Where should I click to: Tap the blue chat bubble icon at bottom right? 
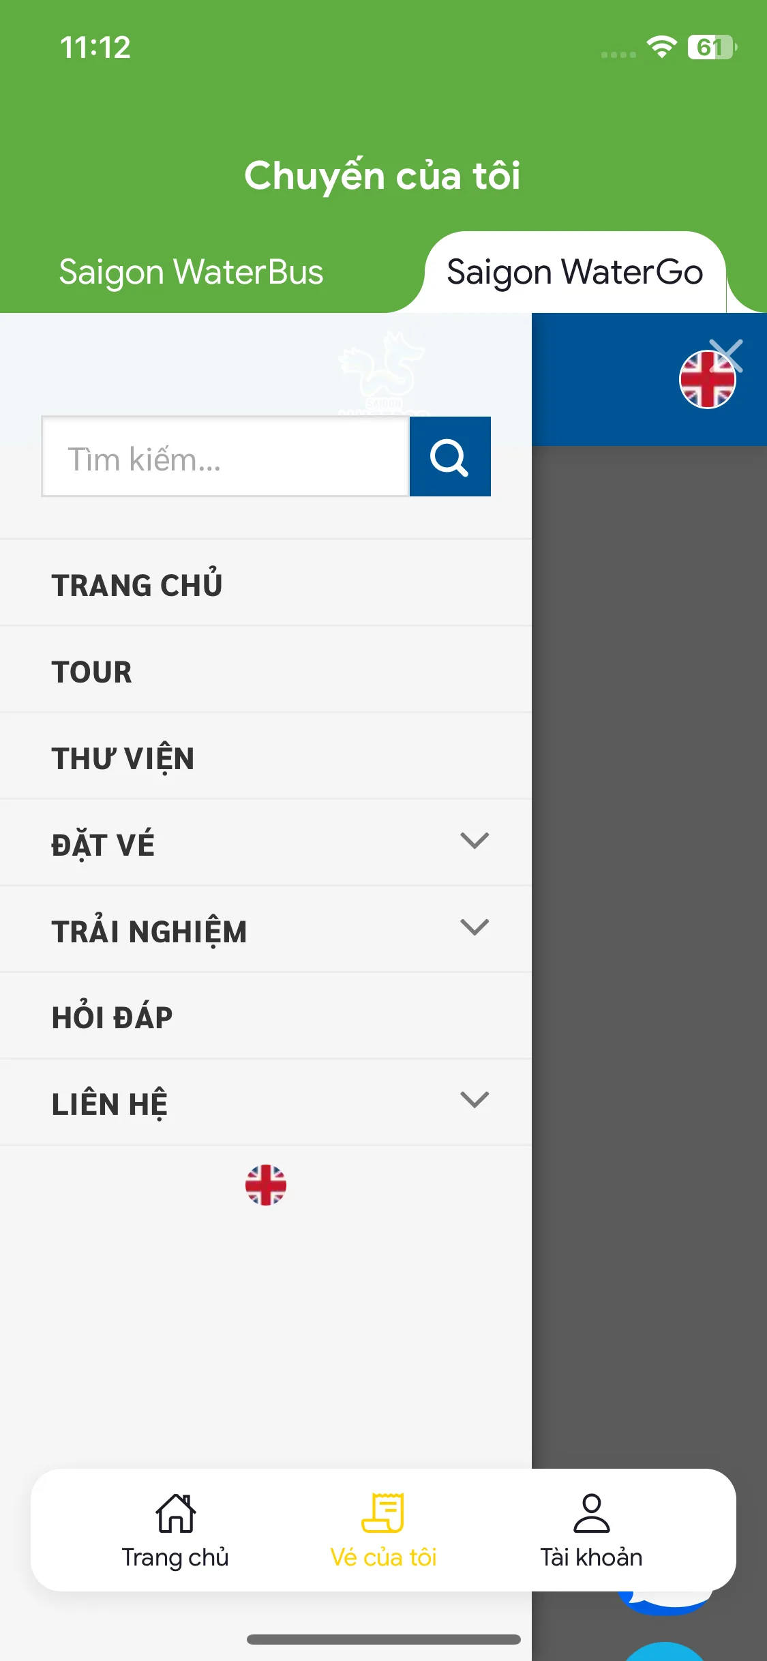(665, 1604)
